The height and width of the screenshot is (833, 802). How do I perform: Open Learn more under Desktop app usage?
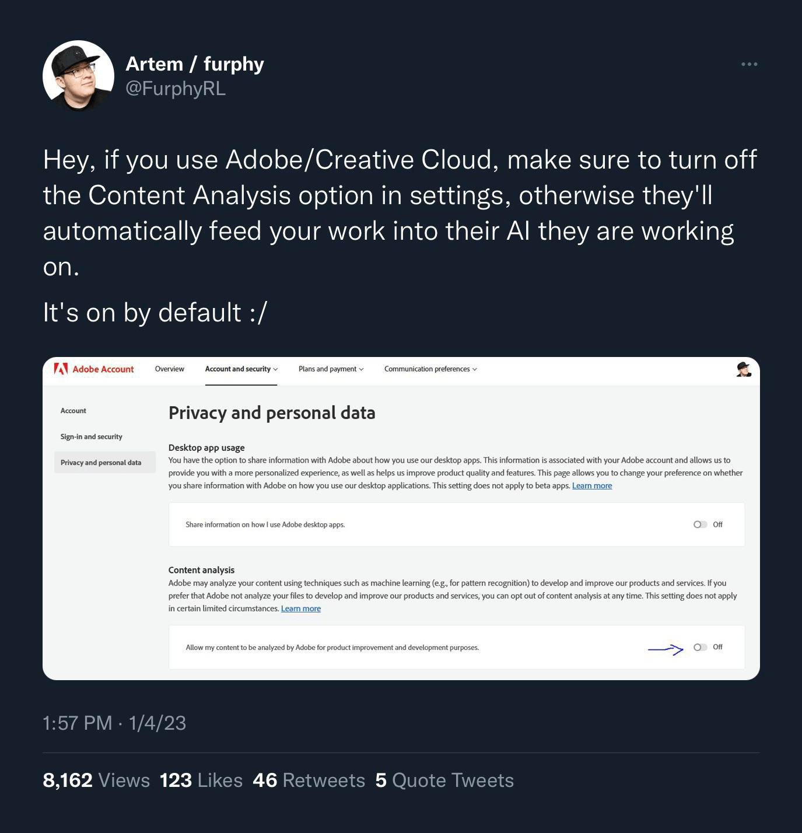[x=592, y=485]
